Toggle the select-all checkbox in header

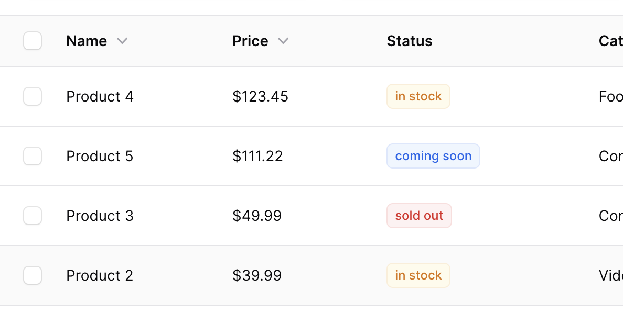point(33,41)
